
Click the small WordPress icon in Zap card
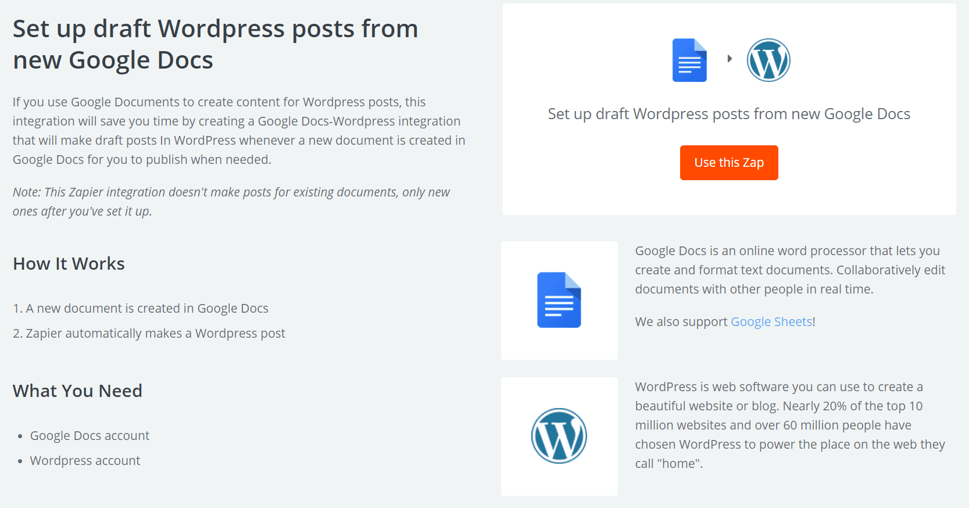point(768,60)
